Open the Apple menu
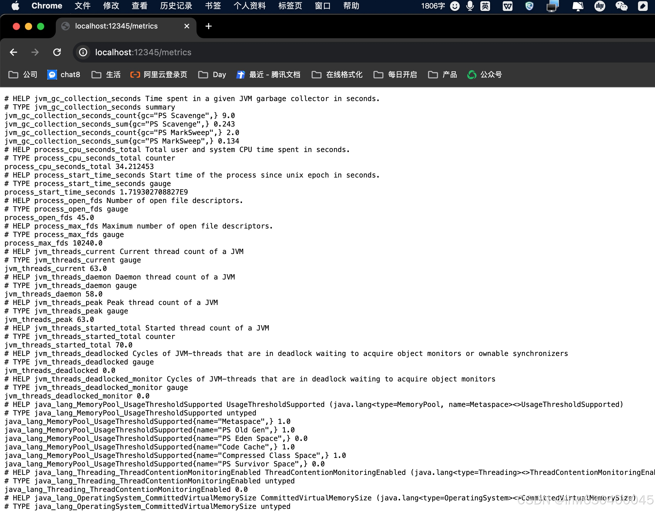Screen dimensions: 655x511 pyautogui.click(x=15, y=6)
